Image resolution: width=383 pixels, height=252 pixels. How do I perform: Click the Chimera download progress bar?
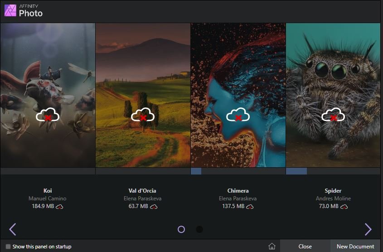[x=238, y=171]
